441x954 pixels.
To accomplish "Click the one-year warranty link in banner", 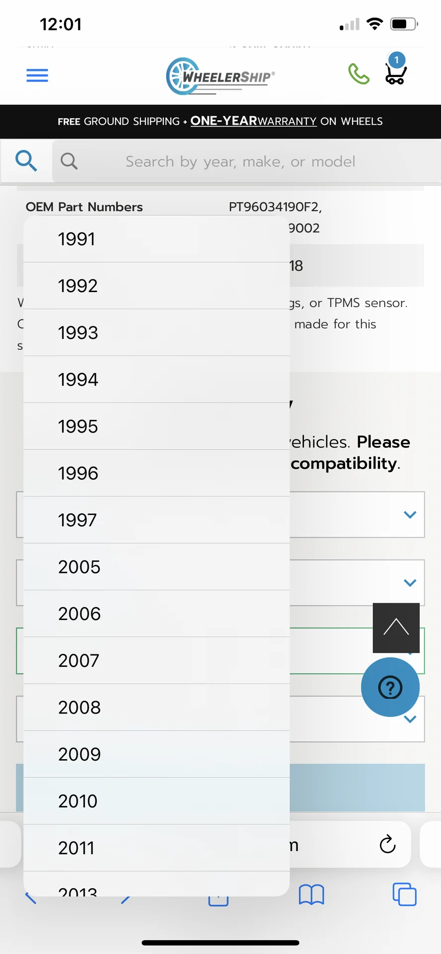I will point(253,121).
